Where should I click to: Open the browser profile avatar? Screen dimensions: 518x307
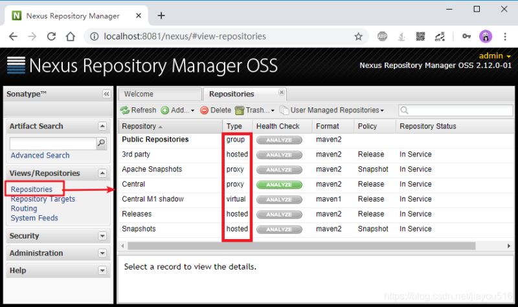coord(486,36)
